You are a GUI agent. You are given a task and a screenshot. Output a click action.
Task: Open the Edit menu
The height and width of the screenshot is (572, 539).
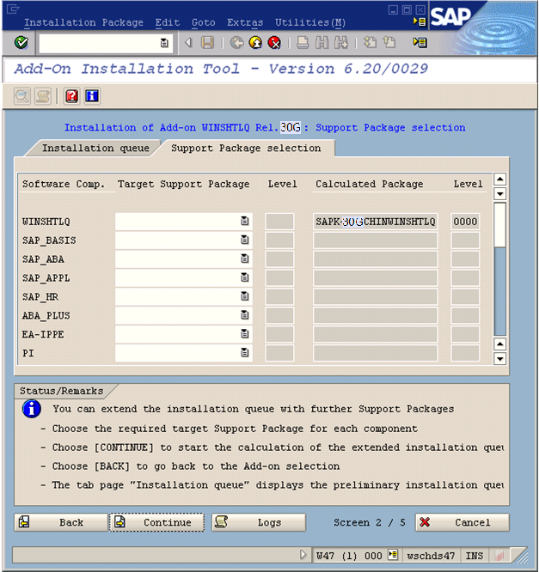tap(168, 22)
